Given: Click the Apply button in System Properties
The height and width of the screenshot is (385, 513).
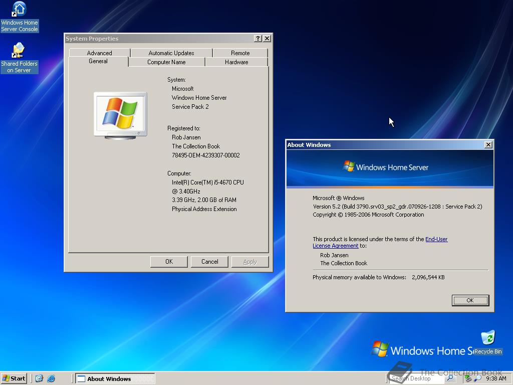Looking at the screenshot, I should (x=250, y=262).
